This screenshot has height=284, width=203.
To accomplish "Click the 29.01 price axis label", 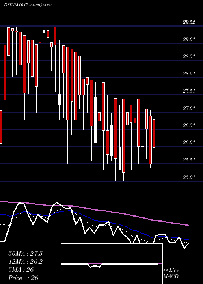I will 189,39.
